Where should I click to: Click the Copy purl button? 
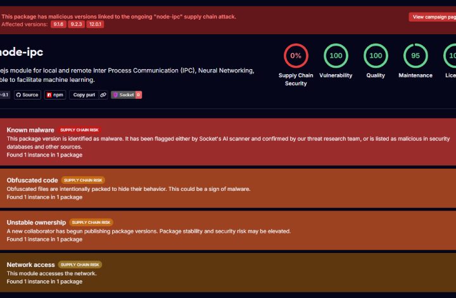84,95
